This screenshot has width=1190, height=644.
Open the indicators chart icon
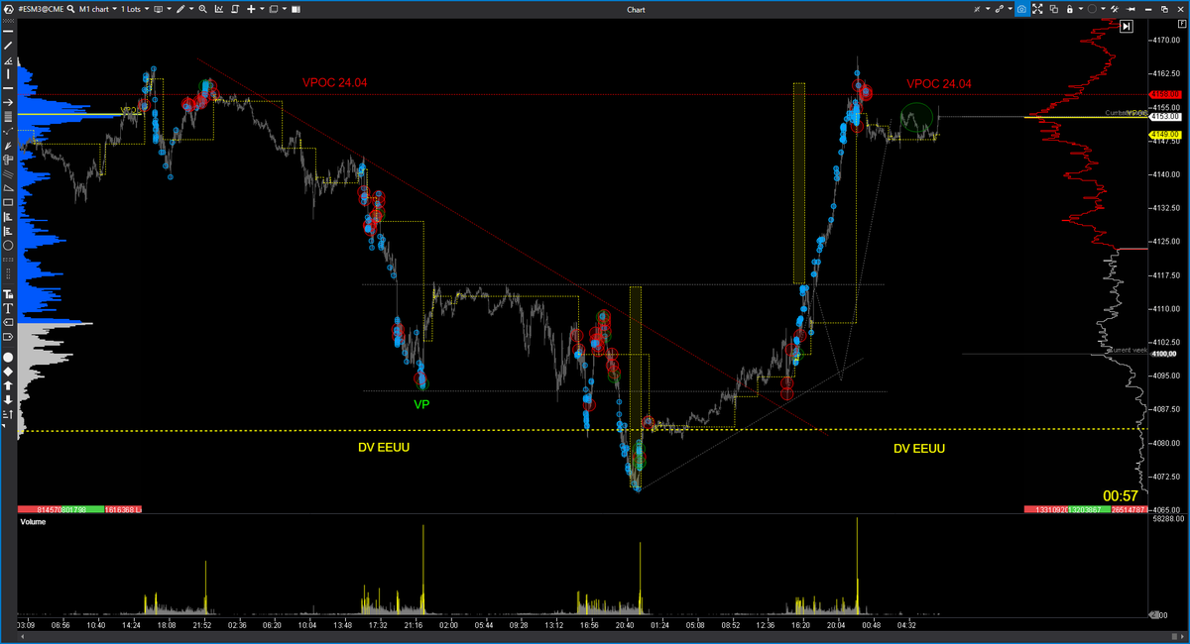click(x=219, y=9)
